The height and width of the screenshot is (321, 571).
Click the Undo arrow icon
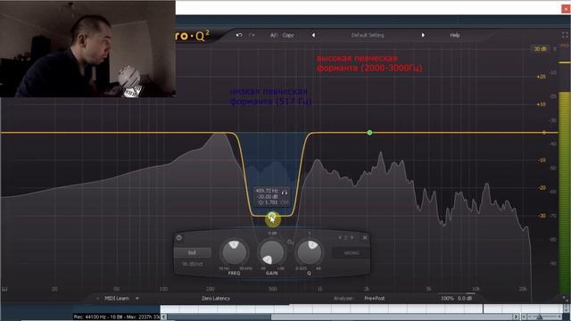click(x=239, y=35)
